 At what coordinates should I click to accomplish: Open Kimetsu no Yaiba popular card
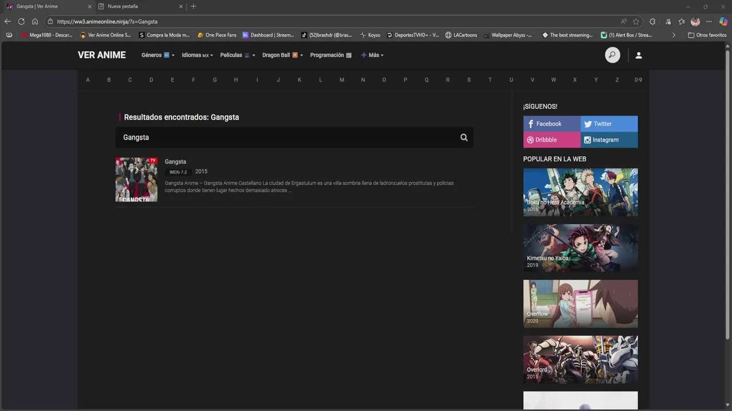tap(580, 248)
